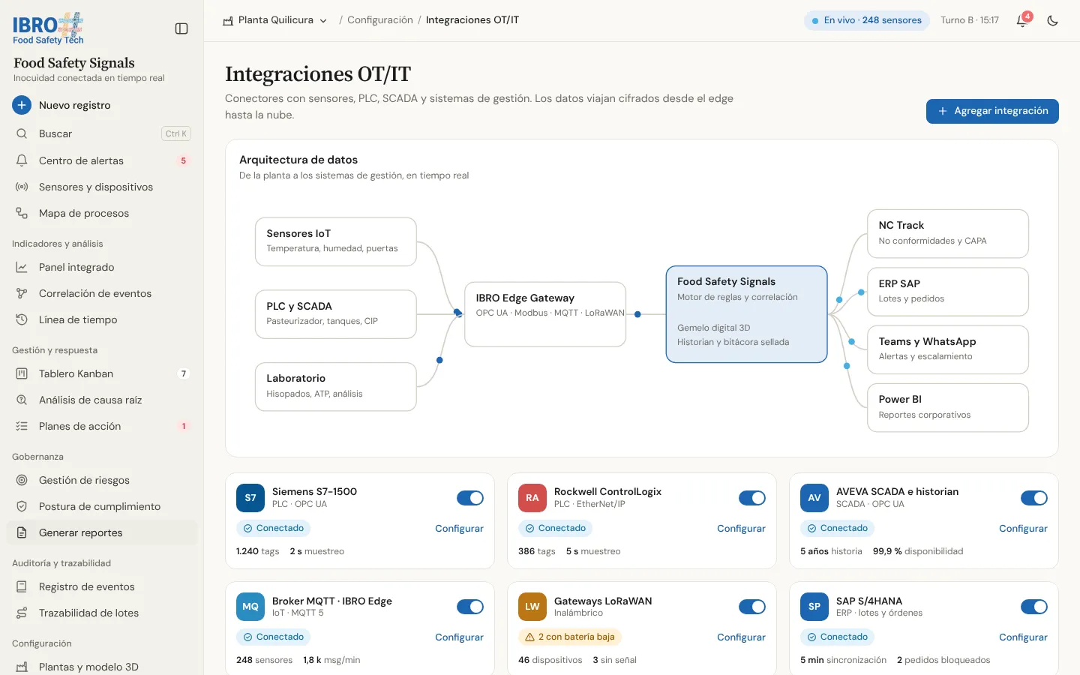This screenshot has width=1080, height=675.
Task: Click the AVEVA AV badge icon
Action: pyautogui.click(x=814, y=498)
